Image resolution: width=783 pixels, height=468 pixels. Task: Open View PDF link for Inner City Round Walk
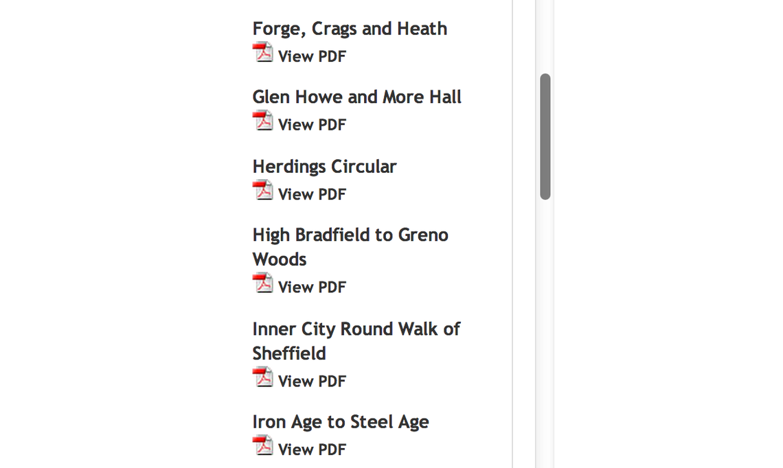[x=312, y=381]
